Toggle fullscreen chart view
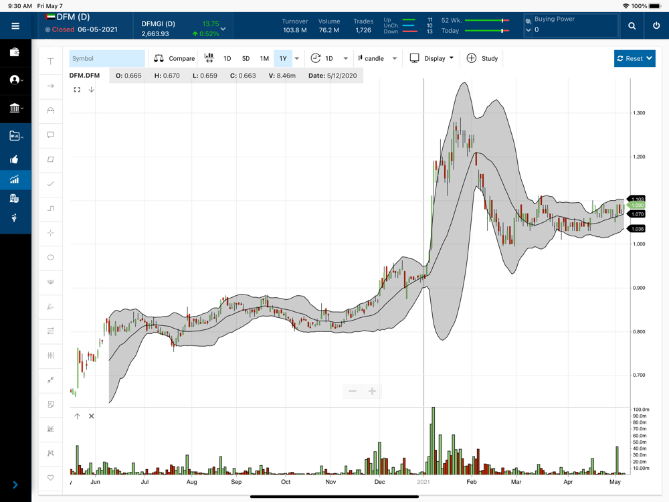Screen dimensions: 669x502 77,90
